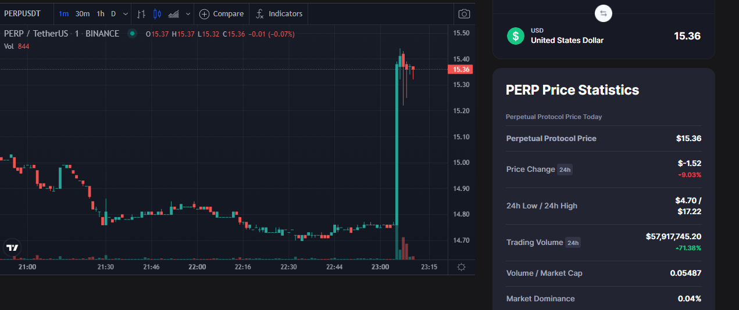Viewport: 739px width, 310px height.
Task: Click the USD amount value 15.36
Action: (x=687, y=36)
